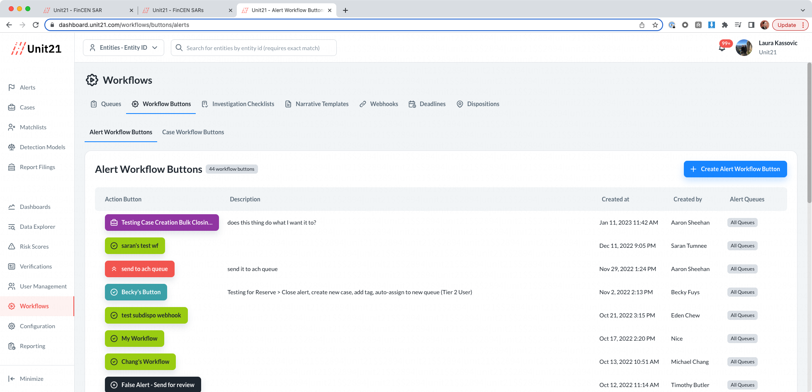Click the Unit21 logo
Image resolution: width=812 pixels, height=392 pixels.
[36, 48]
